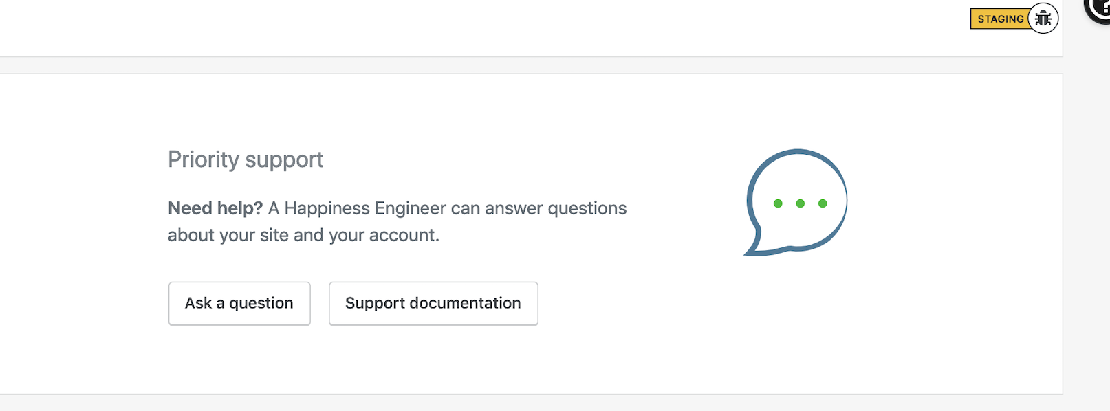Click the word "documentation" in Support button
Viewport: 1110px width, 411px height.
[465, 303]
